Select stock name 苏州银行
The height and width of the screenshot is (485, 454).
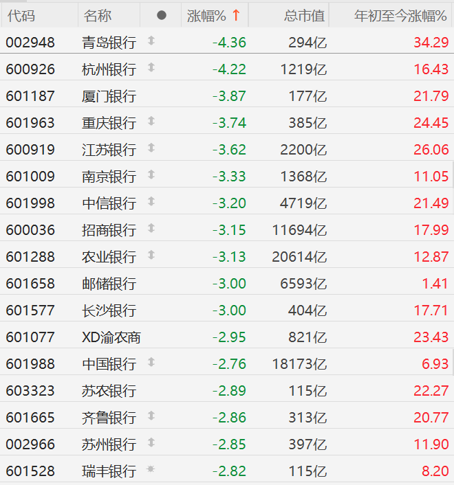coord(109,444)
